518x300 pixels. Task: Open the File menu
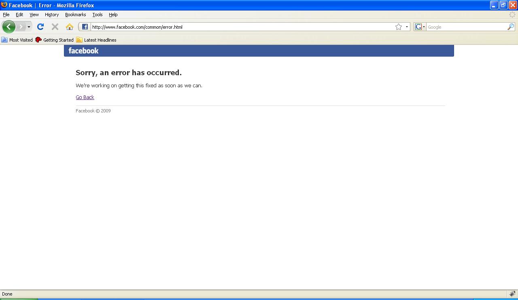[6, 15]
